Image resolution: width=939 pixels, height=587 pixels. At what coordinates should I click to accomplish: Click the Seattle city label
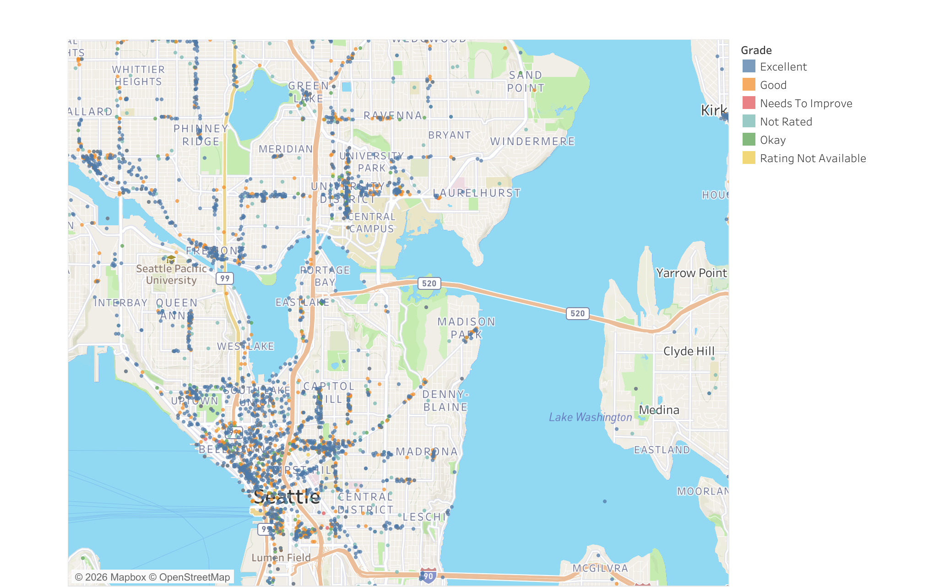(287, 497)
